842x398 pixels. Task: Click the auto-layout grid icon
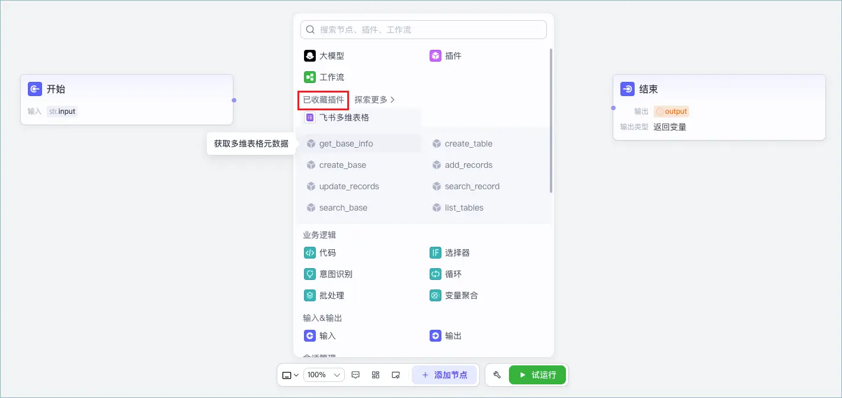coord(376,375)
